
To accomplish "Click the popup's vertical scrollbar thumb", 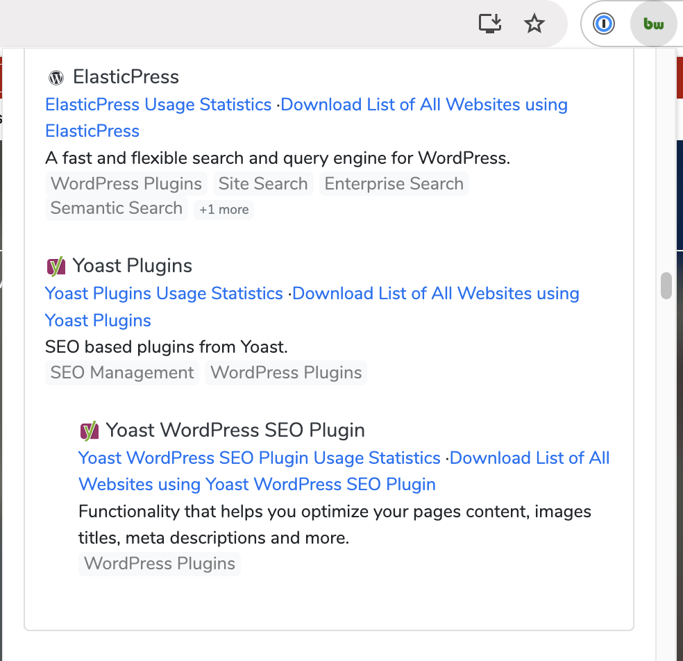I will coord(666,286).
